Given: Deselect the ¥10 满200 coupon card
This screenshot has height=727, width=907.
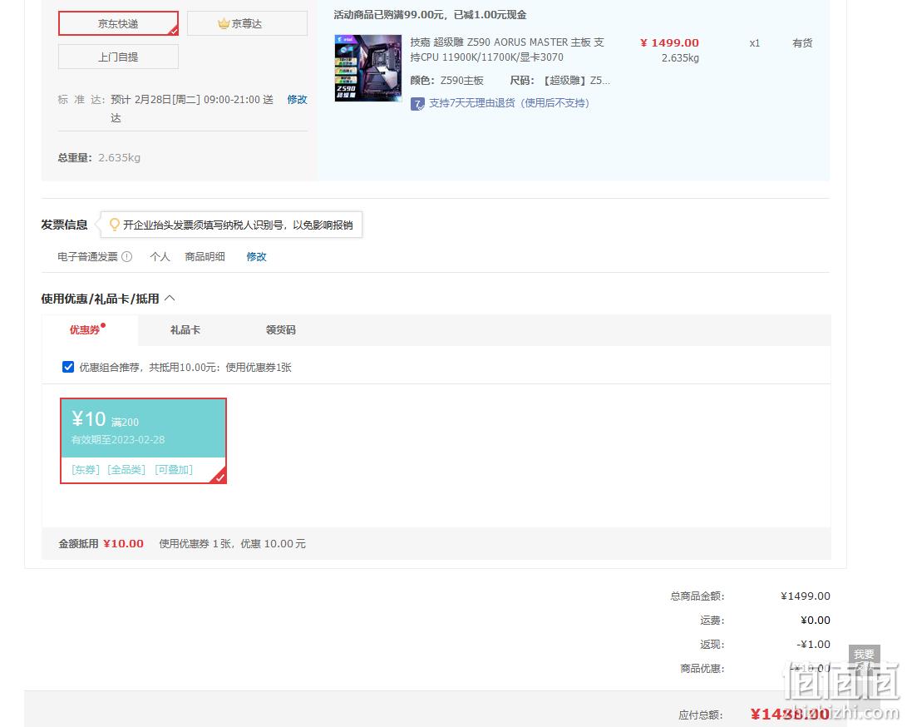Looking at the screenshot, I should pos(144,441).
